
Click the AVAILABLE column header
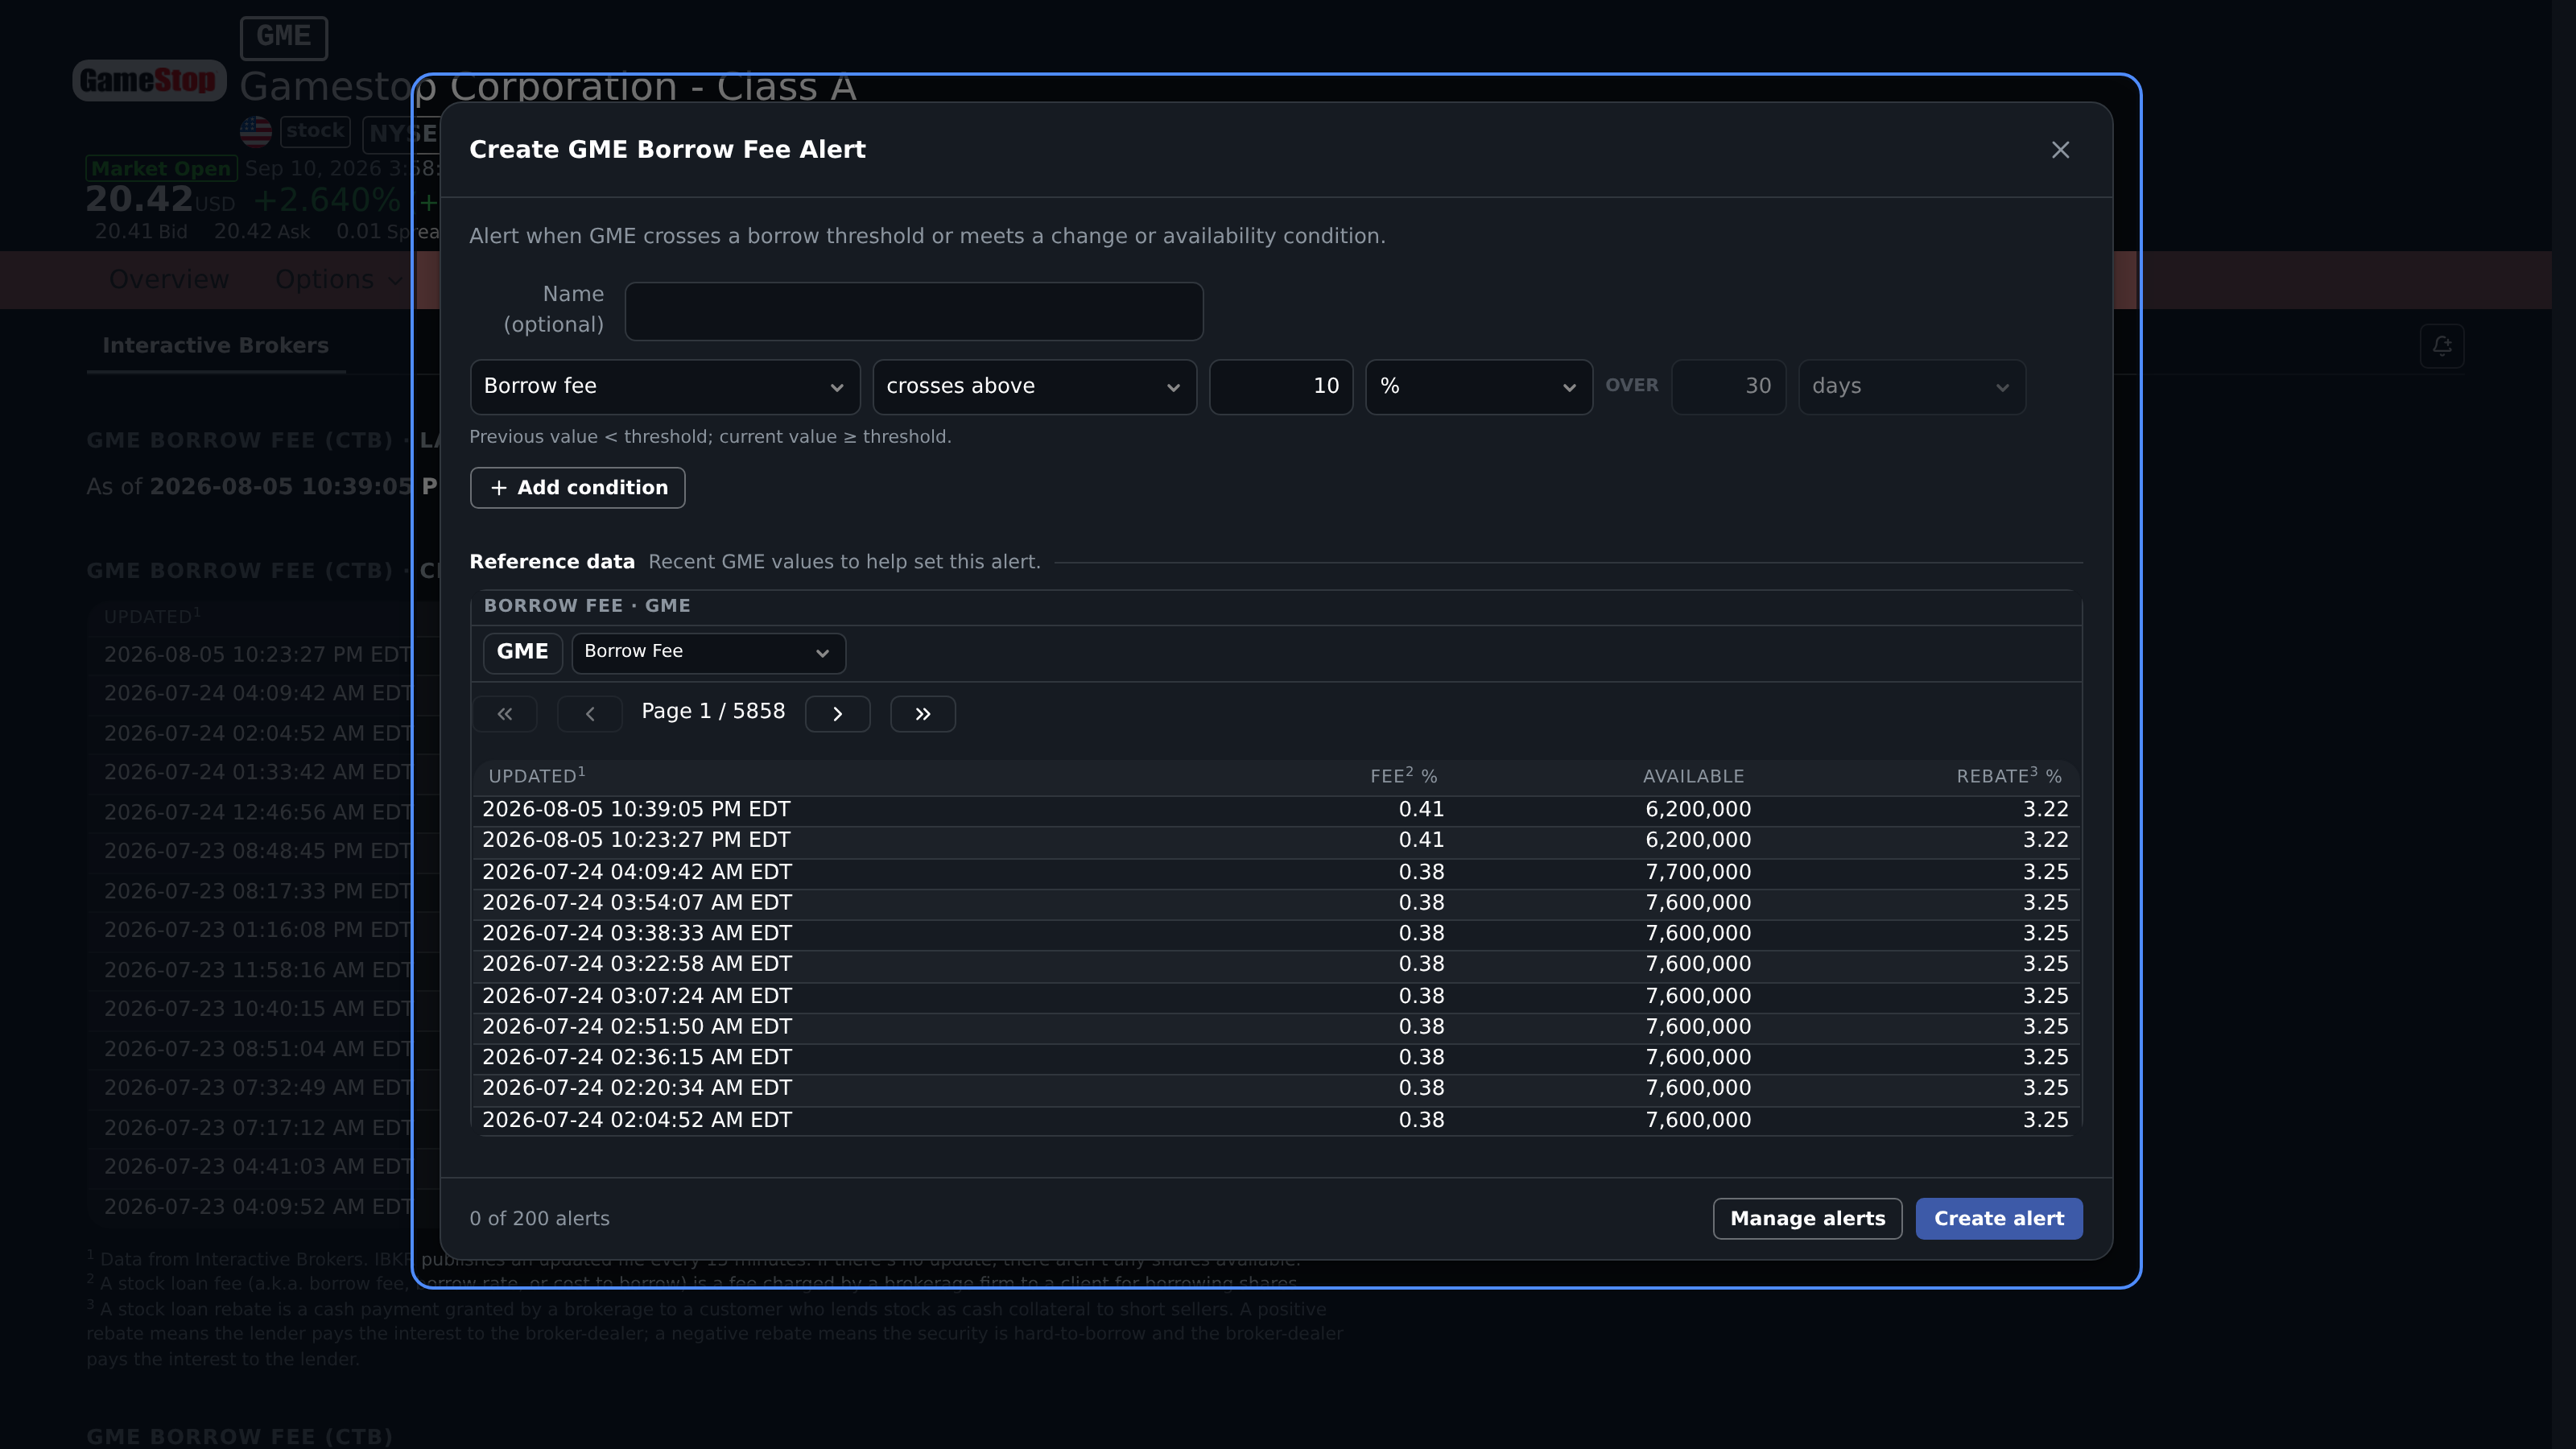[x=1693, y=777]
